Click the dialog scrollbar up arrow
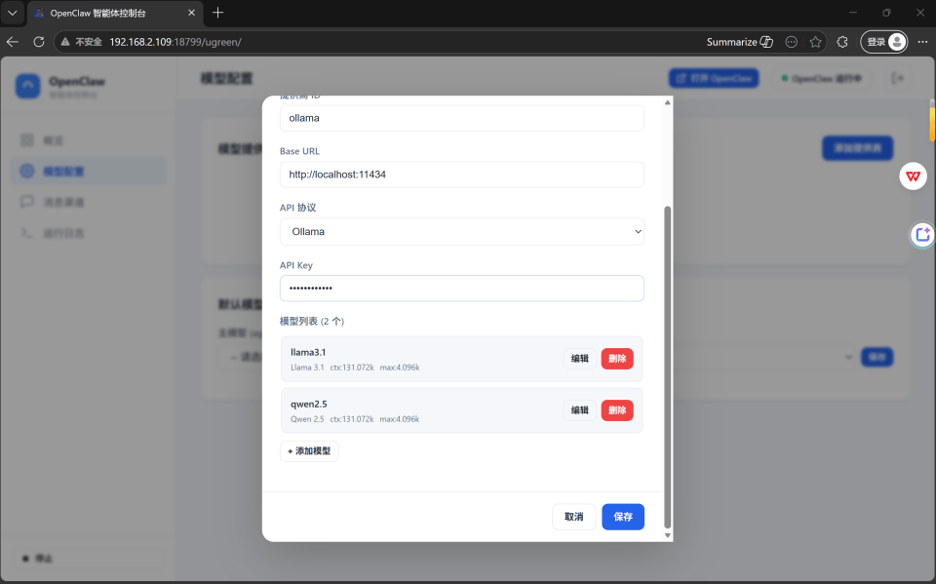The height and width of the screenshot is (584, 936). tap(667, 102)
